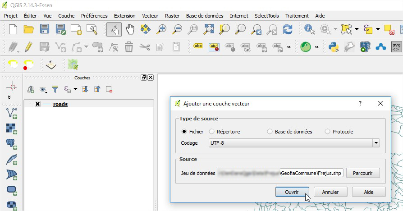The image size is (403, 211).
Task: Expand the select by expression dropdown arrow
Action: click(x=378, y=29)
